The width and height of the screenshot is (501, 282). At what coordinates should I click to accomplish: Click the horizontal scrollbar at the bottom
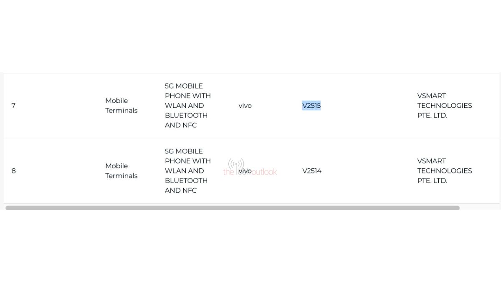[232, 207]
